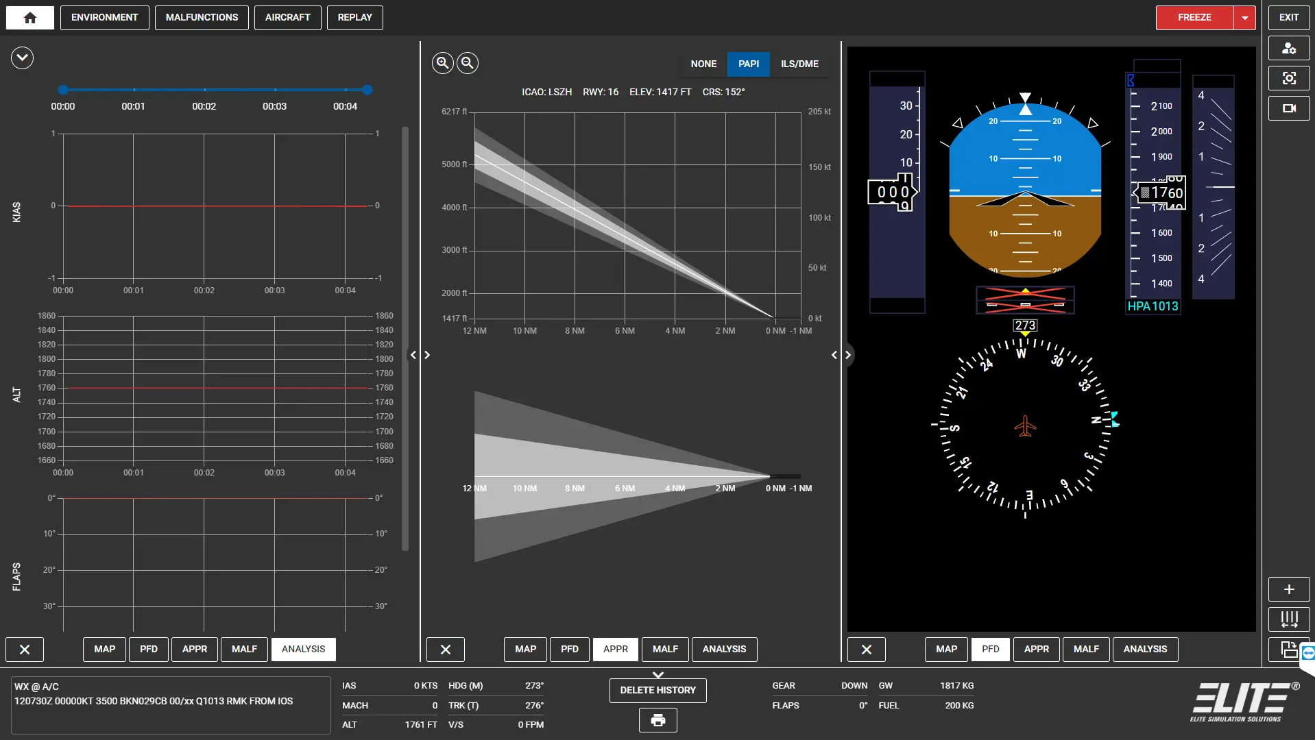Select the PAPI approach guidance option
The height and width of the screenshot is (740, 1315).
coord(749,64)
